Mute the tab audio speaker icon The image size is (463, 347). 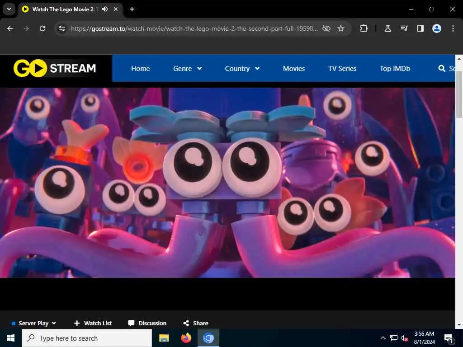(105, 9)
